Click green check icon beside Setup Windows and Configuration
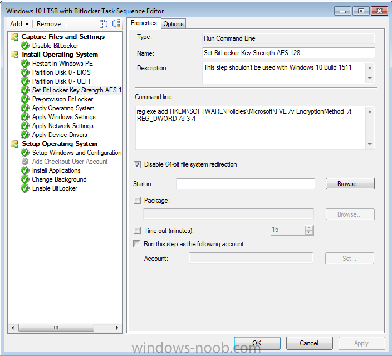 pos(25,153)
